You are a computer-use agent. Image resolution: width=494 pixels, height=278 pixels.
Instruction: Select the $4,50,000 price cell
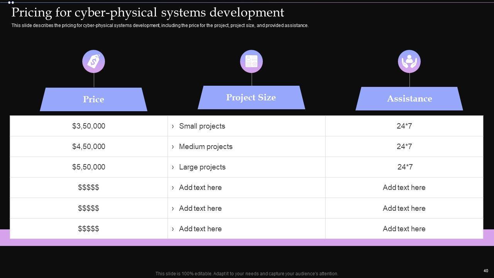pyautogui.click(x=89, y=146)
